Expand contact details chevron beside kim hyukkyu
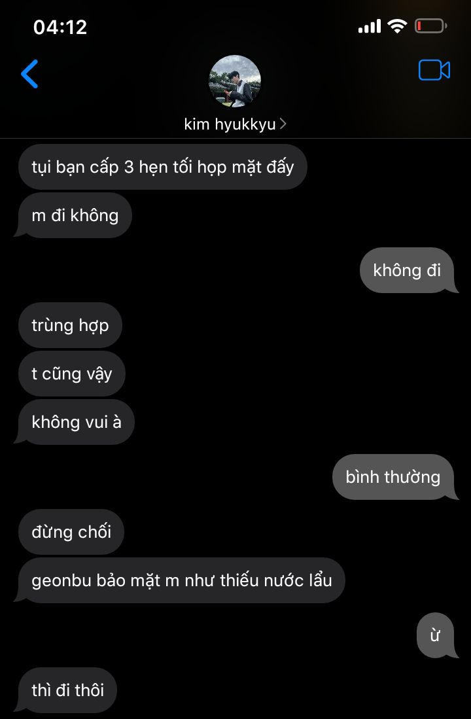471x719 pixels. point(283,124)
